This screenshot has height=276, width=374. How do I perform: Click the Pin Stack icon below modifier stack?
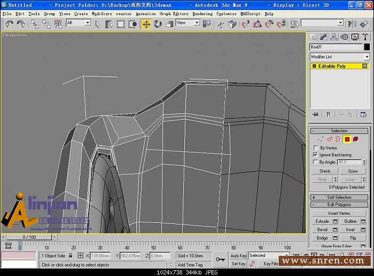[x=315, y=114]
